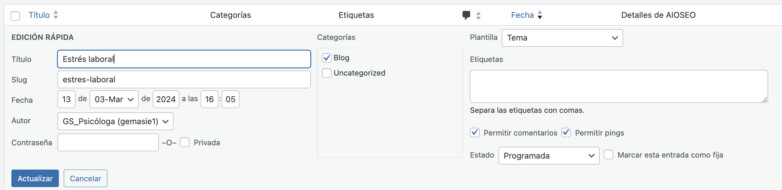The height and width of the screenshot is (190, 782).
Task: Click the sort arrows beside comments icon
Action: [x=478, y=16]
